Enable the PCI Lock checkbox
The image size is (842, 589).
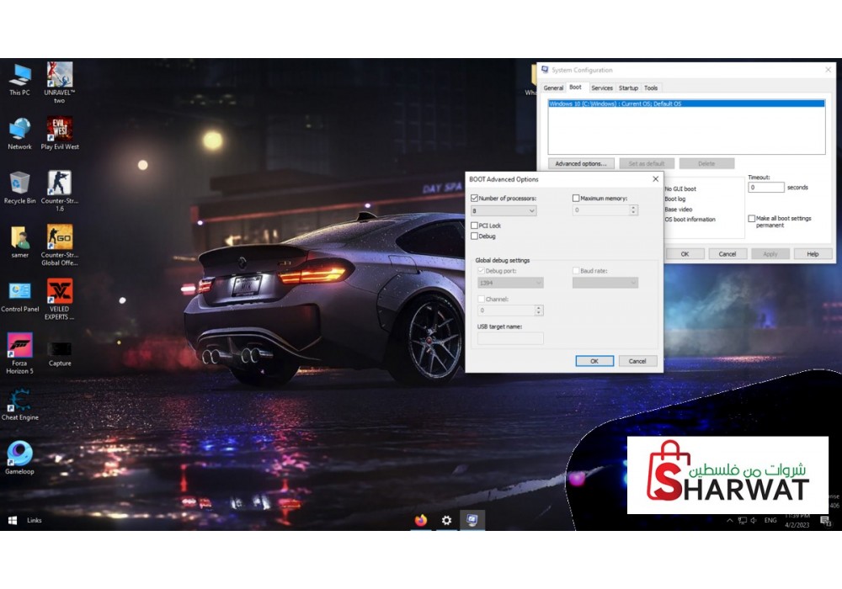475,226
